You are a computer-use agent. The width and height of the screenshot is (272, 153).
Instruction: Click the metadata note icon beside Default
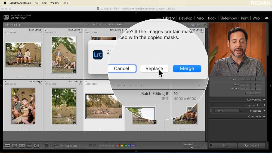click(x=211, y=111)
